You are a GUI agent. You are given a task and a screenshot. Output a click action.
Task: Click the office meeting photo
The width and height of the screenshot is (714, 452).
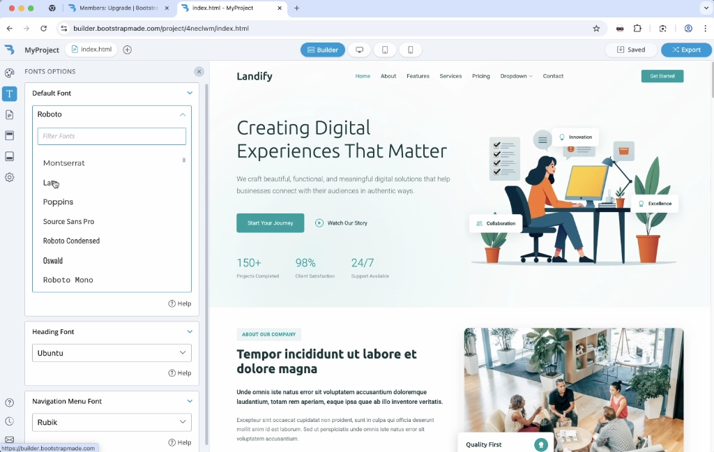[x=574, y=390]
